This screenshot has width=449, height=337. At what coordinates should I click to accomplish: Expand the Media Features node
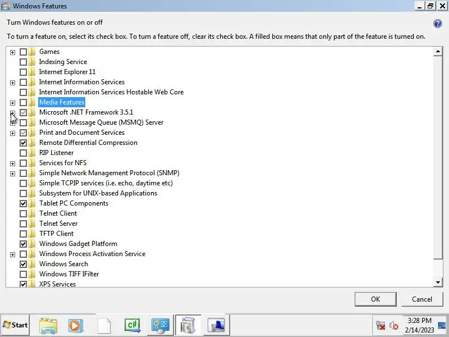coord(12,103)
